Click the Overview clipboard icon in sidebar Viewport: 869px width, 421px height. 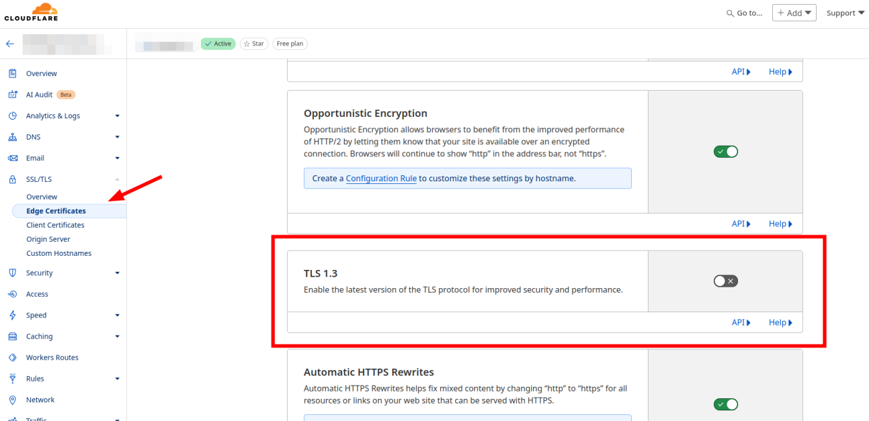point(12,73)
